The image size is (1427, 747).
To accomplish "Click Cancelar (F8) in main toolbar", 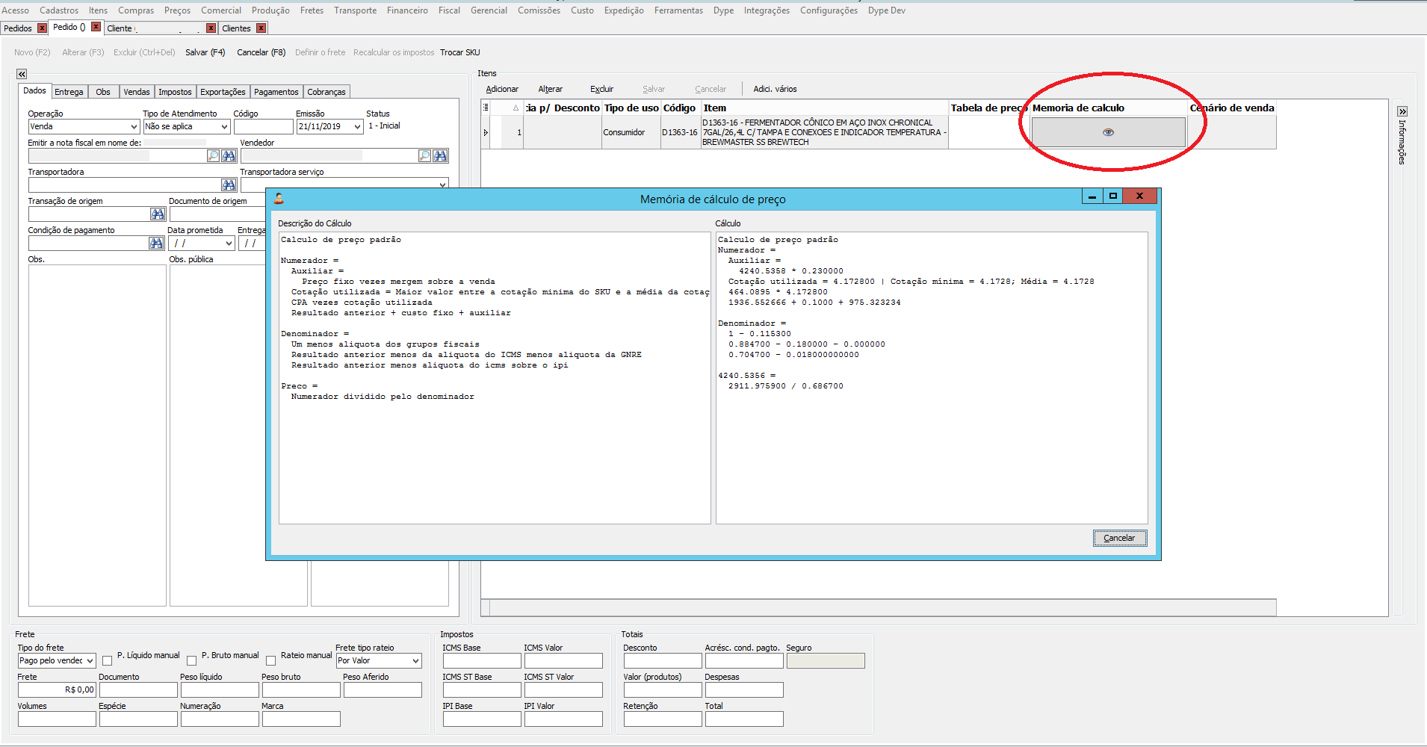I will (261, 52).
